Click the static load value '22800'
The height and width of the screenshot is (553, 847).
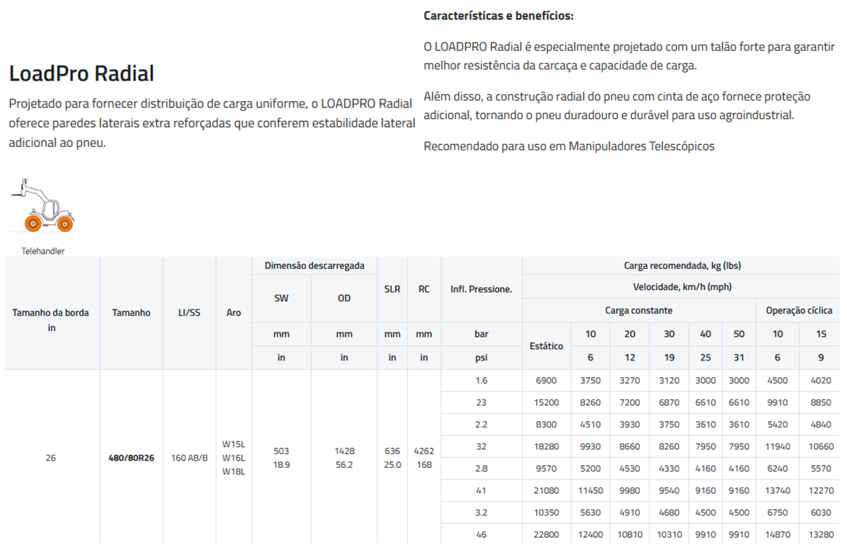click(x=546, y=535)
